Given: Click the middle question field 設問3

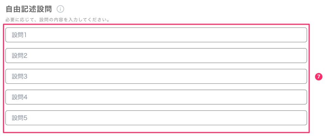Looking at the screenshot, I should [x=156, y=76].
